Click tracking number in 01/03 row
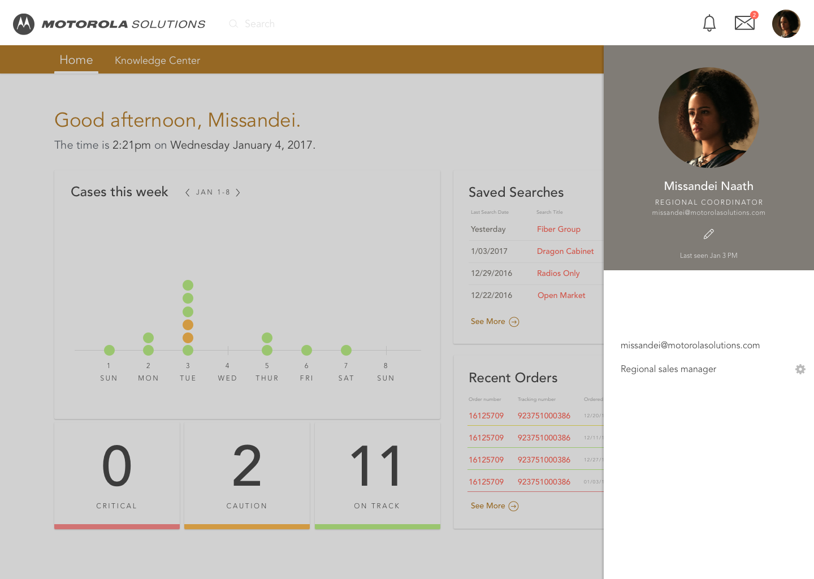 pos(544,482)
